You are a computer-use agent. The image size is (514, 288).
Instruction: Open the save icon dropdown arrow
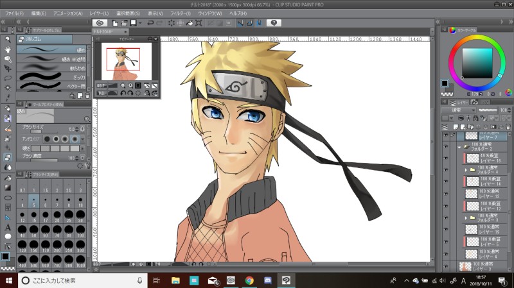(x=140, y=23)
